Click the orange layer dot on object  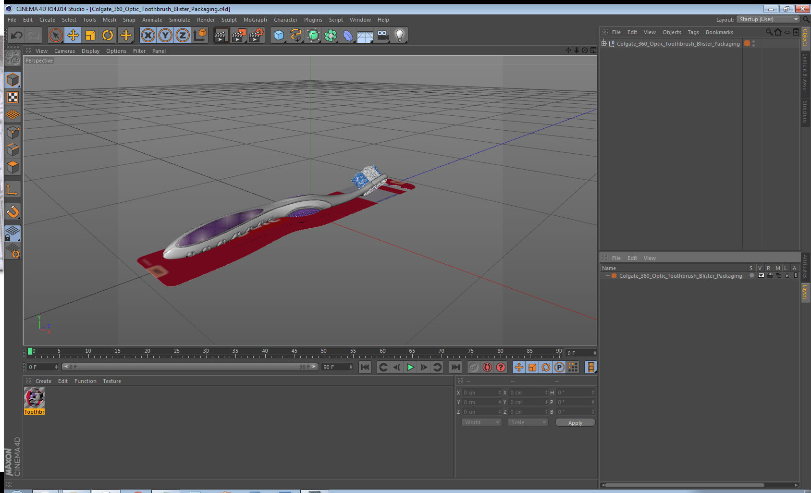point(747,43)
